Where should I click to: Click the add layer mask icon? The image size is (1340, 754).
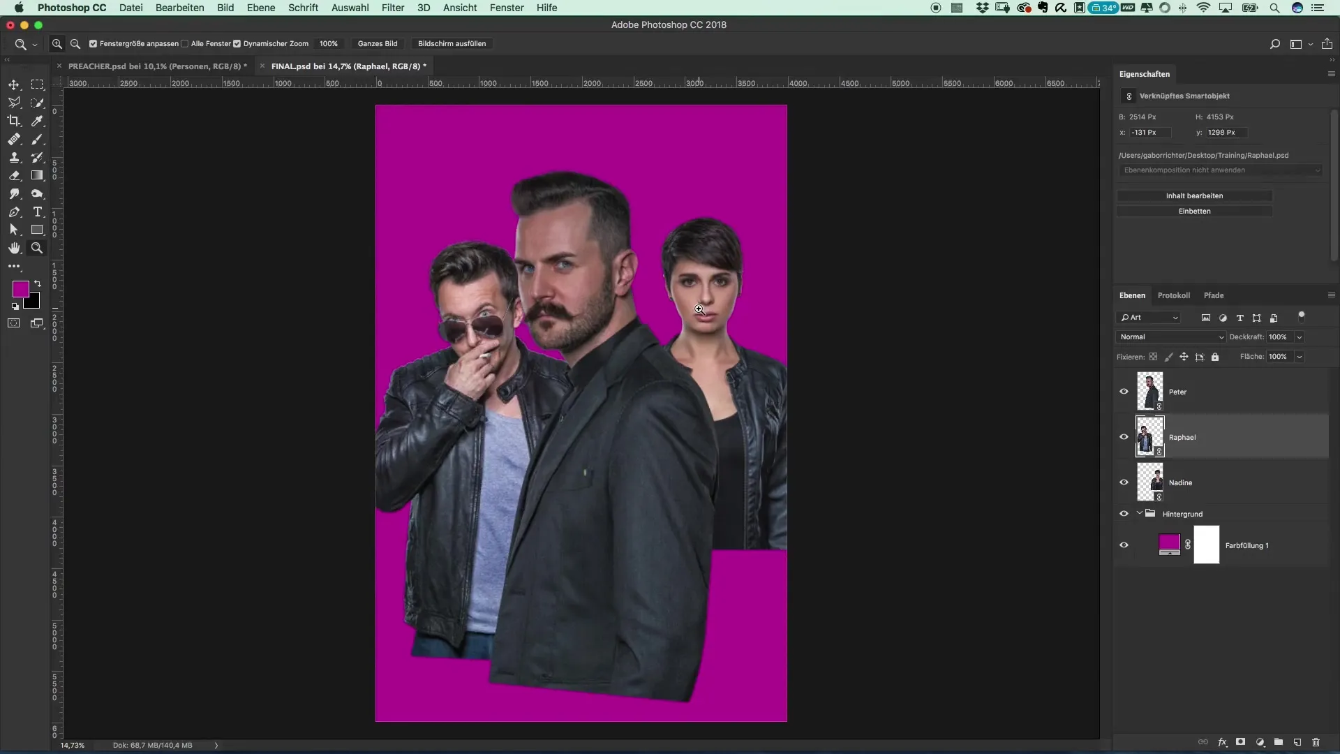(x=1240, y=742)
